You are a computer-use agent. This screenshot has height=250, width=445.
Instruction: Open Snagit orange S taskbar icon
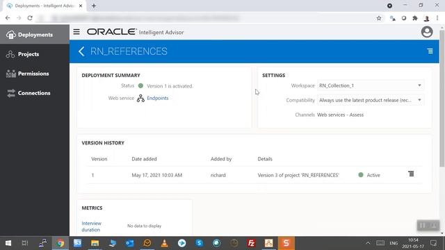(x=286, y=243)
